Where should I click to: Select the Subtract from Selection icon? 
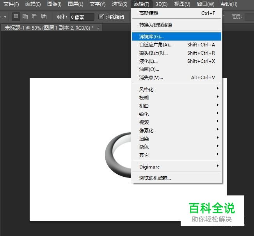pos(34,16)
